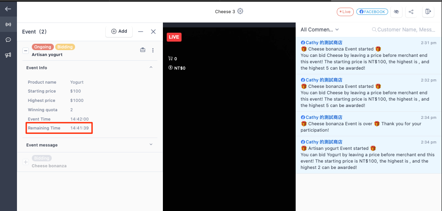Click the exit door icon button
This screenshot has height=211, width=442.
click(428, 11)
